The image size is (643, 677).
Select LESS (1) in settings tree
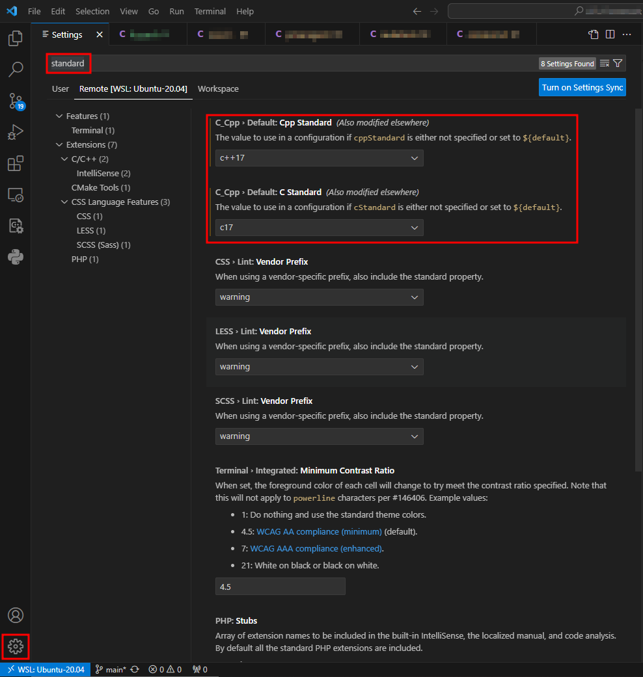91,230
